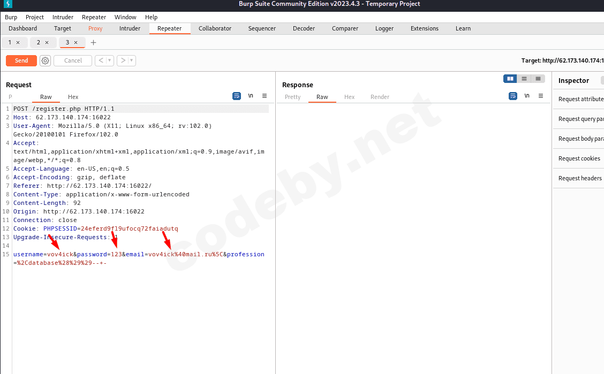Viewport: 604px width, 374px height.
Task: Click the Inspector panel title
Action: pyautogui.click(x=573, y=80)
